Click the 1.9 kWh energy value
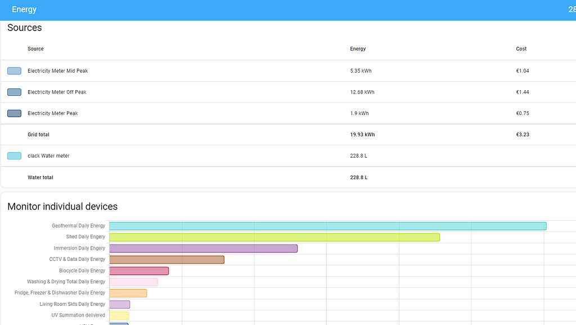Screen dimensions: 576x325 pyautogui.click(x=359, y=113)
